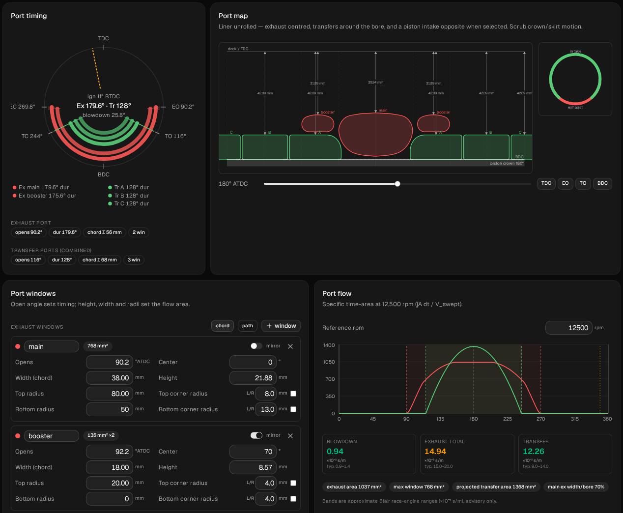The height and width of the screenshot is (513, 623).
Task: Click main Bottom radius field 50
Action: click(x=110, y=409)
